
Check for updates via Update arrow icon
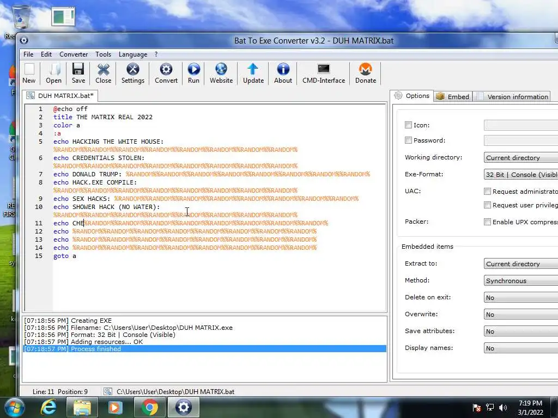253,73
